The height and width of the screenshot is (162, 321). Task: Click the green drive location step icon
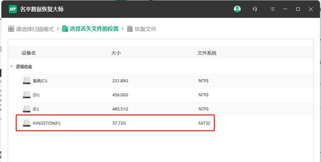coord(65,29)
